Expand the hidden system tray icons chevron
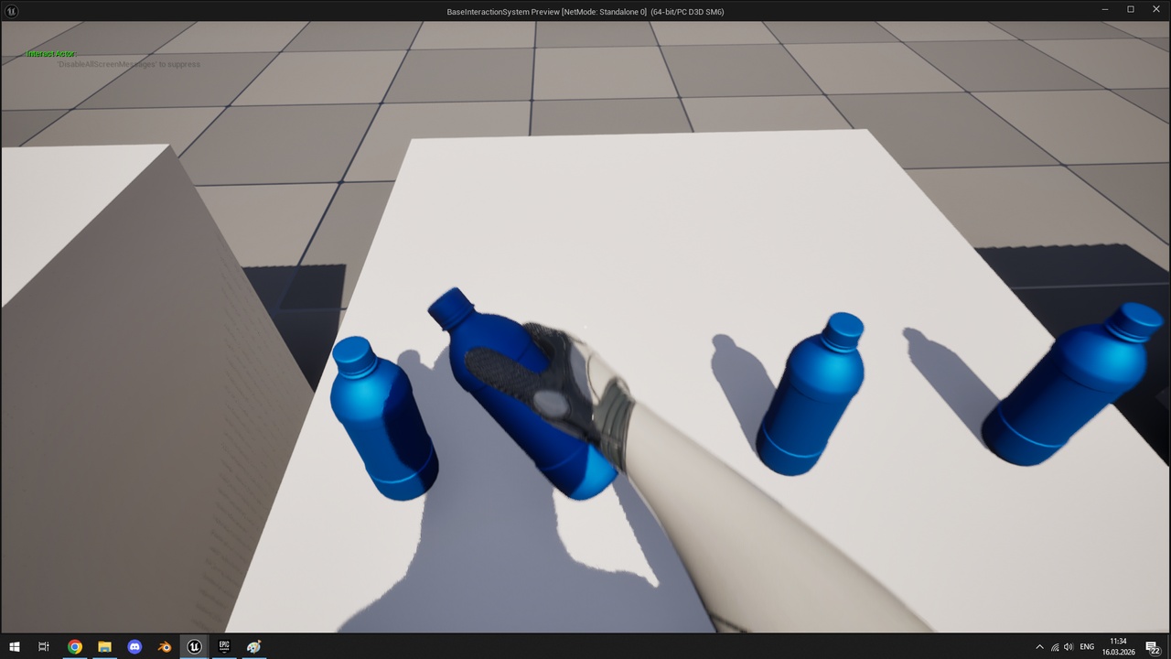The height and width of the screenshot is (659, 1171). pyautogui.click(x=1038, y=647)
